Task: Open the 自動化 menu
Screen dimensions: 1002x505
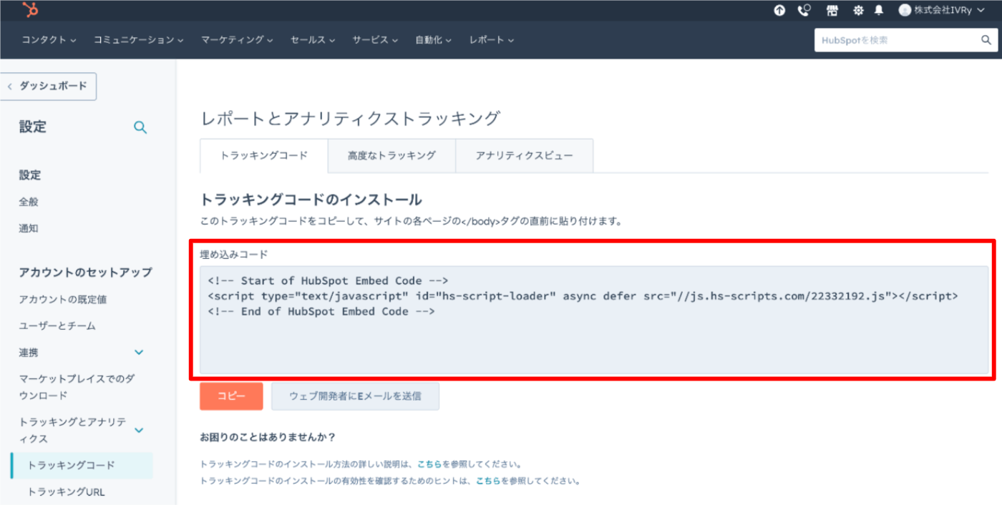Action: (x=433, y=40)
